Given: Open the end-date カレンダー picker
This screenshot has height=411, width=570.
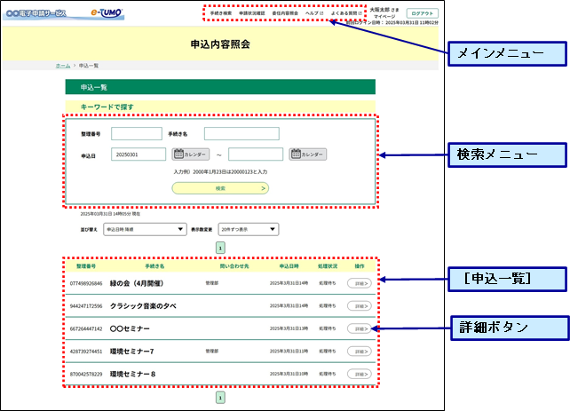Looking at the screenshot, I should [308, 154].
